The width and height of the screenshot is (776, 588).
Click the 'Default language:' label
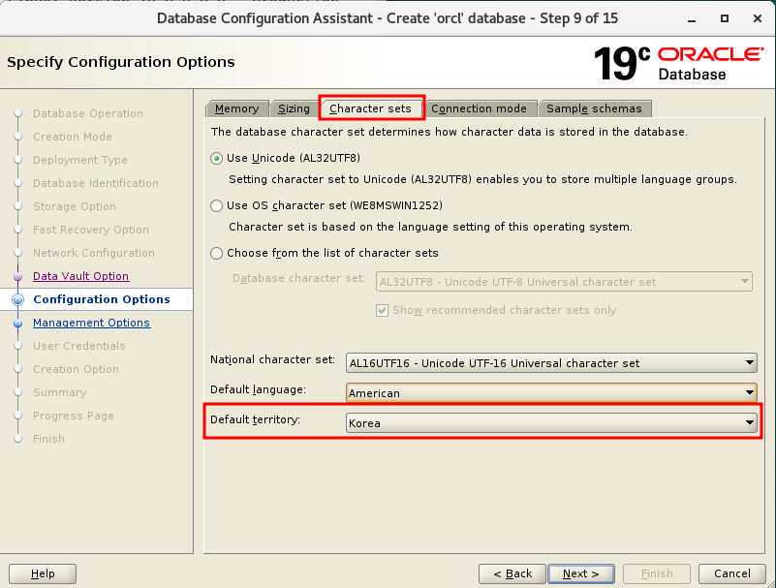258,390
